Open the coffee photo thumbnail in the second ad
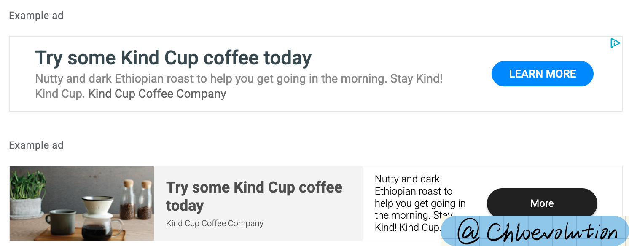629x246 pixels. (82, 203)
